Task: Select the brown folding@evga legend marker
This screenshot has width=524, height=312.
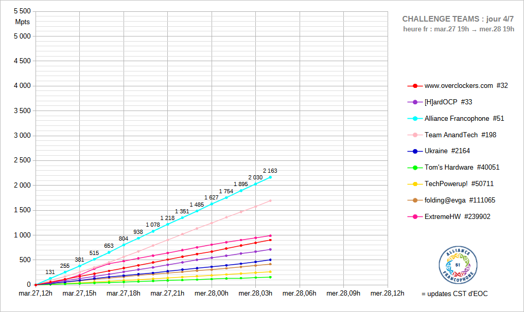Action: [x=415, y=200]
